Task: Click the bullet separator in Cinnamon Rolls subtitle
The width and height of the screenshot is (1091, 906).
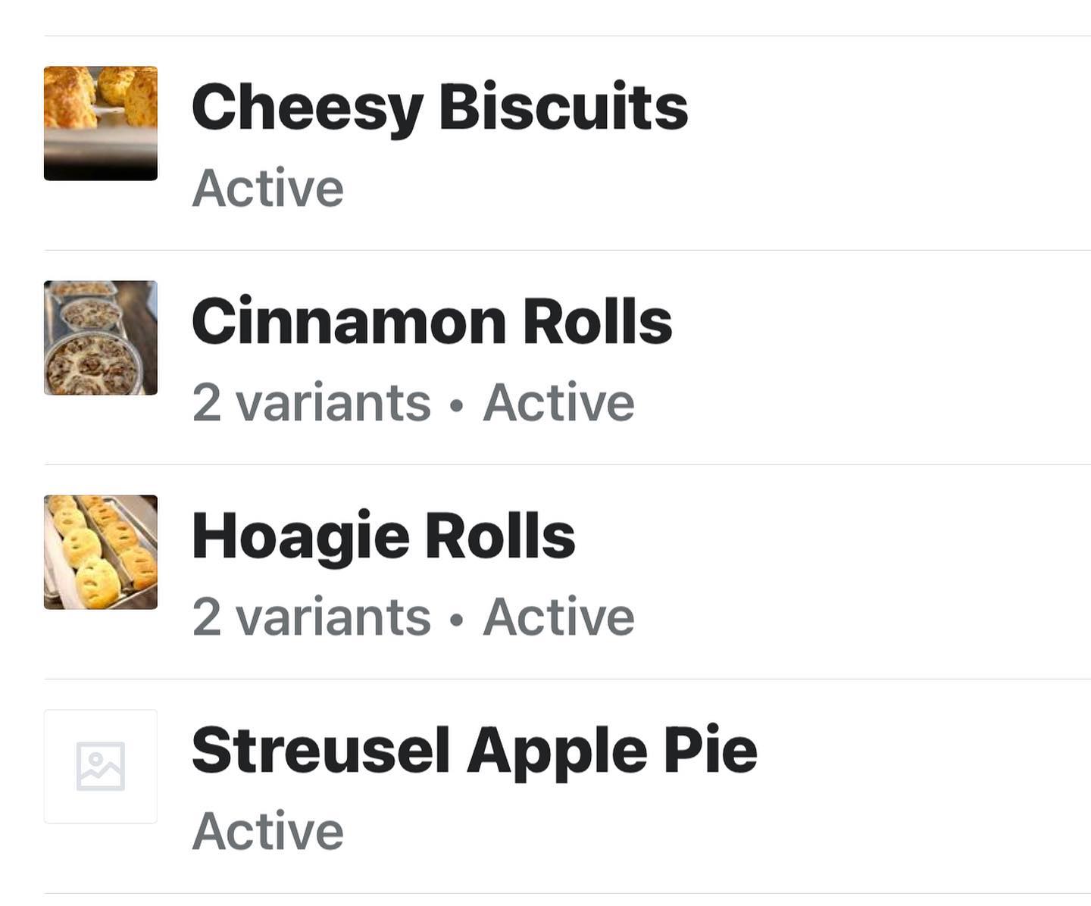Action: click(456, 405)
